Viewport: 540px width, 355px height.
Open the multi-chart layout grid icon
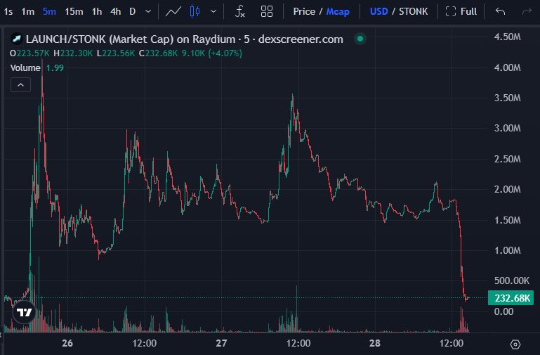[x=267, y=12]
